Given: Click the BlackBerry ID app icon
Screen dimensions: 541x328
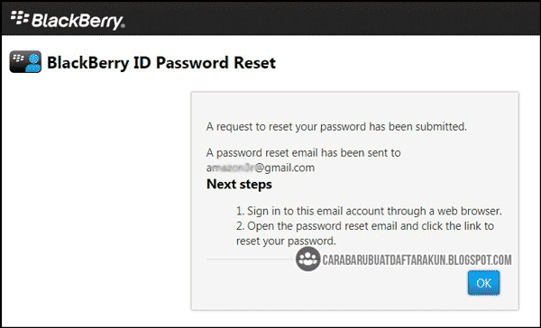Looking at the screenshot, I should [x=25, y=62].
